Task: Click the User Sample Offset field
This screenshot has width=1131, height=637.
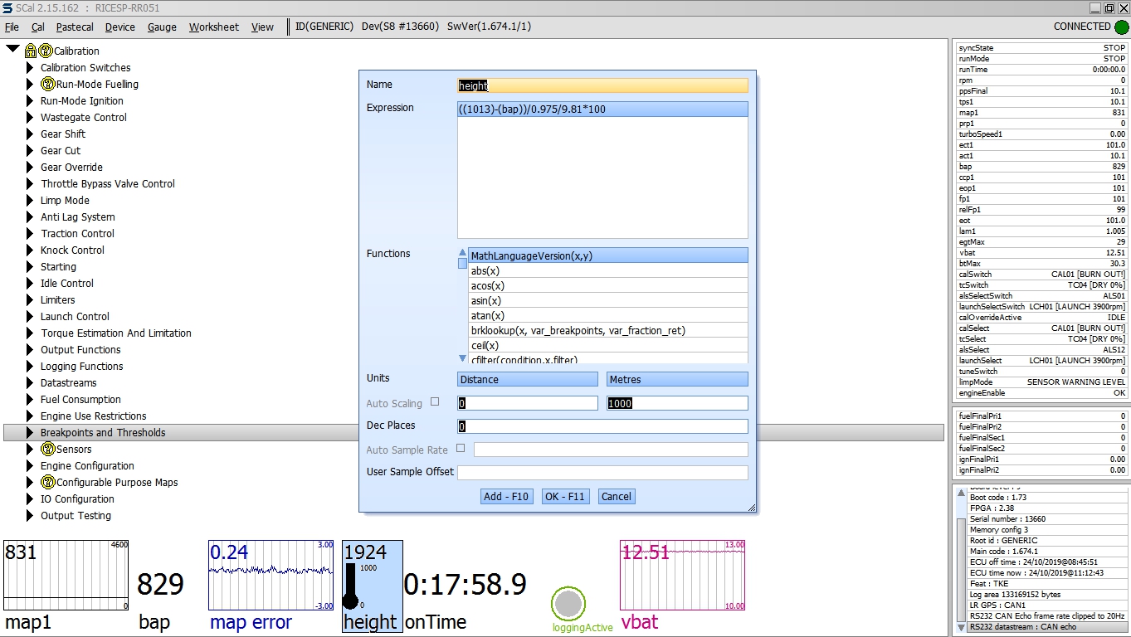Action: click(602, 473)
